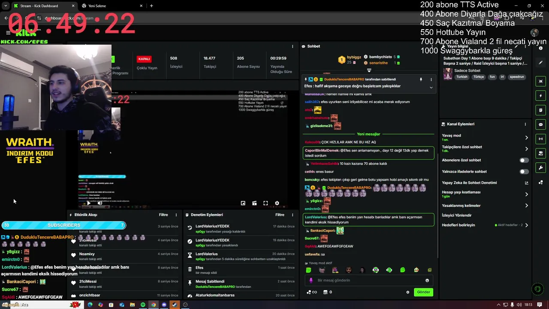Image resolution: width=549 pixels, height=309 pixels.
Task: Collapse the pinned message chevron
Action: point(431,88)
